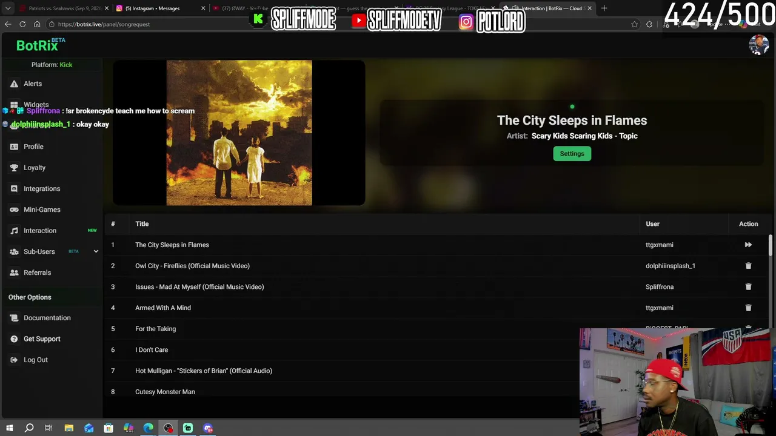Launch Microsoft Store from the taskbar
Viewport: 776px width, 436px height.
109,428
